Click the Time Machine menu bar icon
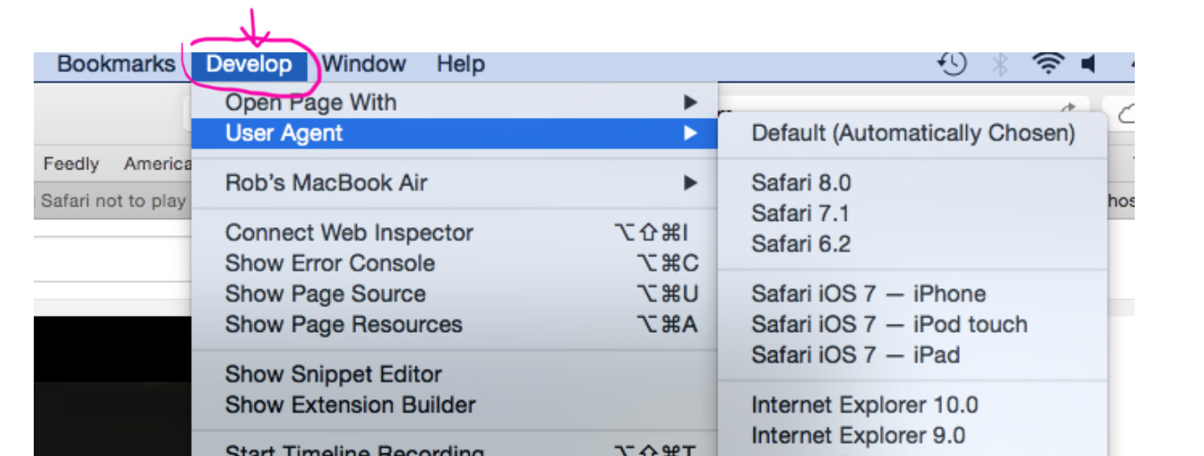The image size is (1204, 456). pyautogui.click(x=952, y=64)
